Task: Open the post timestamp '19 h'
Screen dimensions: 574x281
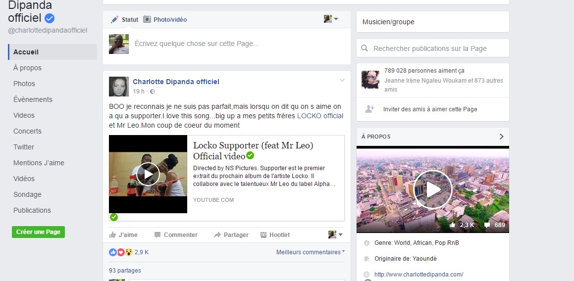Action: click(138, 92)
